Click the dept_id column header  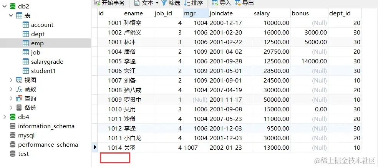345,13
